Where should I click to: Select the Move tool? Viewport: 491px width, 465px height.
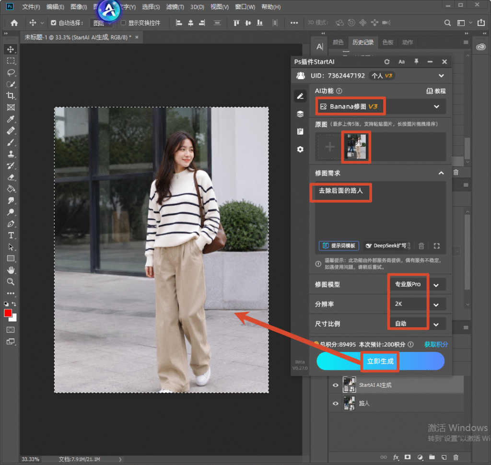[x=11, y=49]
